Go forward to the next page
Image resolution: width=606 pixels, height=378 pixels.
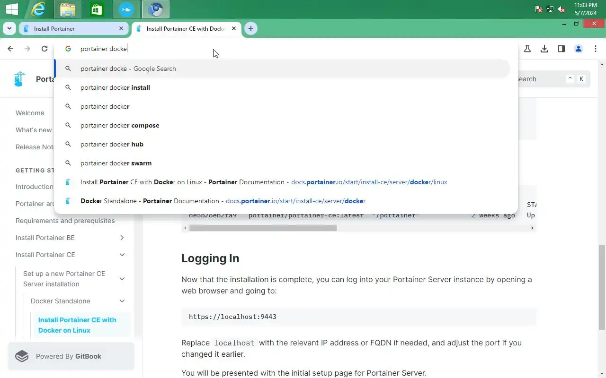[x=27, y=49]
